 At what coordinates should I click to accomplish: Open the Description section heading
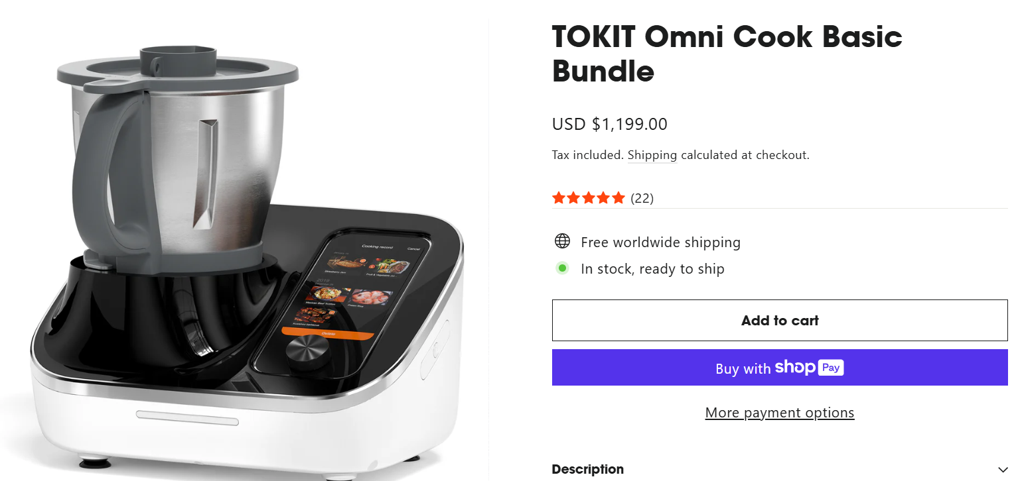(x=587, y=469)
